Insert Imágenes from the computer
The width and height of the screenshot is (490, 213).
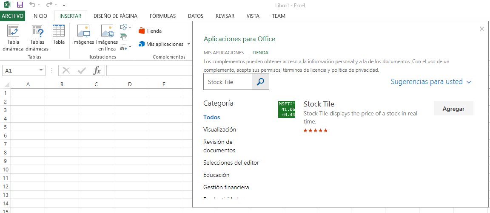click(x=83, y=35)
